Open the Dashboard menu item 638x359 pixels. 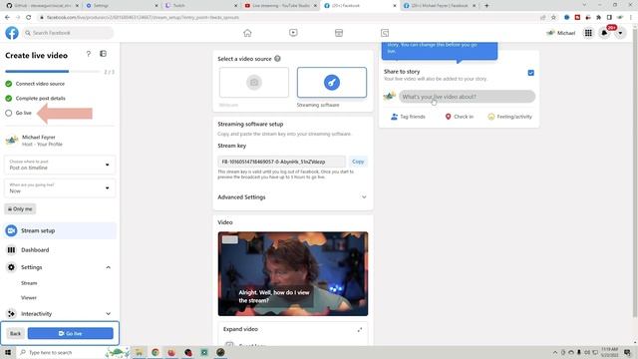[x=60, y=250]
